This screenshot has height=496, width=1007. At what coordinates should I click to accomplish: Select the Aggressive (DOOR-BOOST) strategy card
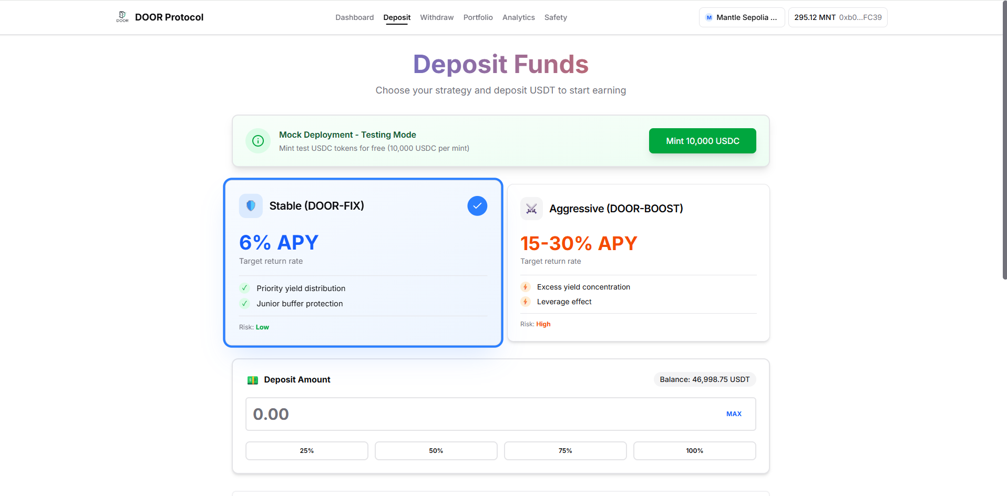tap(638, 263)
